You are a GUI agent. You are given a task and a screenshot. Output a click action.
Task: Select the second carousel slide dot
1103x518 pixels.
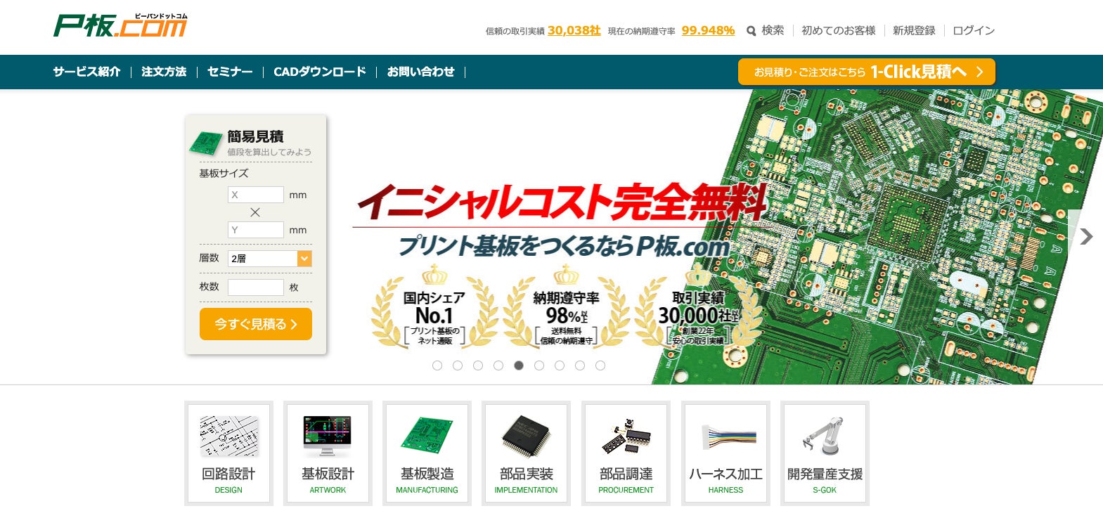pos(458,365)
